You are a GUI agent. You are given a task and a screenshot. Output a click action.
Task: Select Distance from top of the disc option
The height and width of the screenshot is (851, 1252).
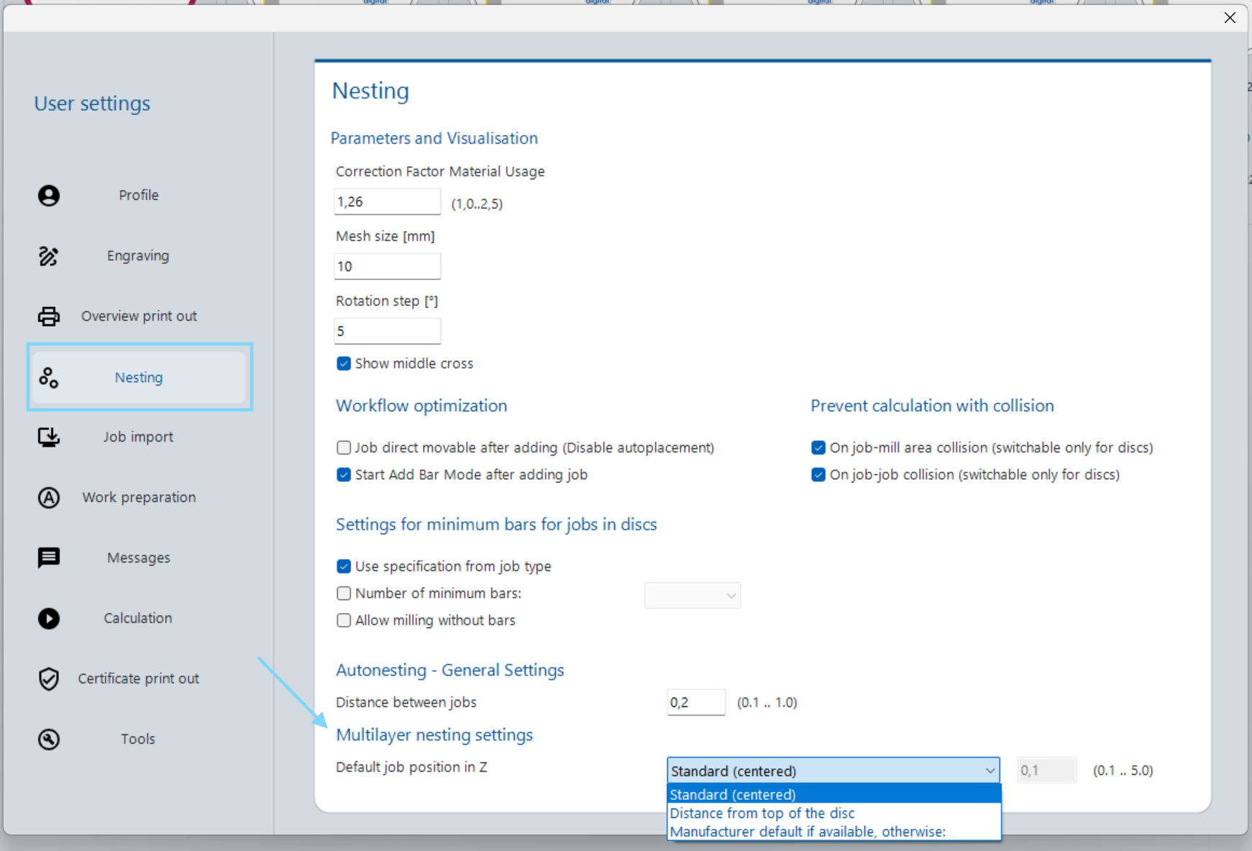point(762,813)
